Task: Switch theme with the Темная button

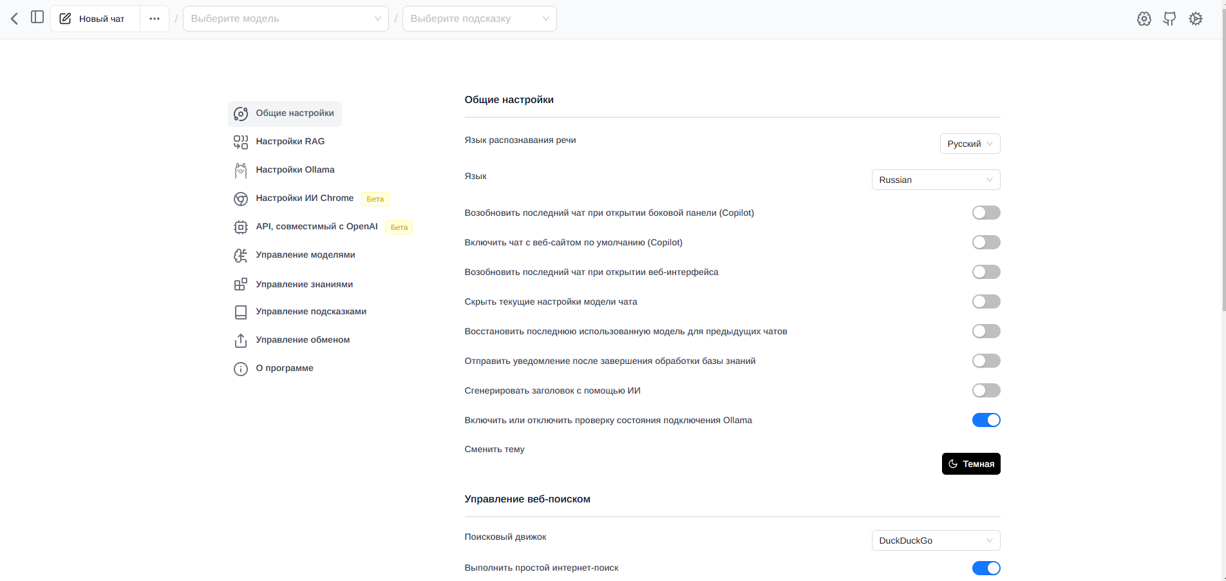Action: tap(971, 464)
